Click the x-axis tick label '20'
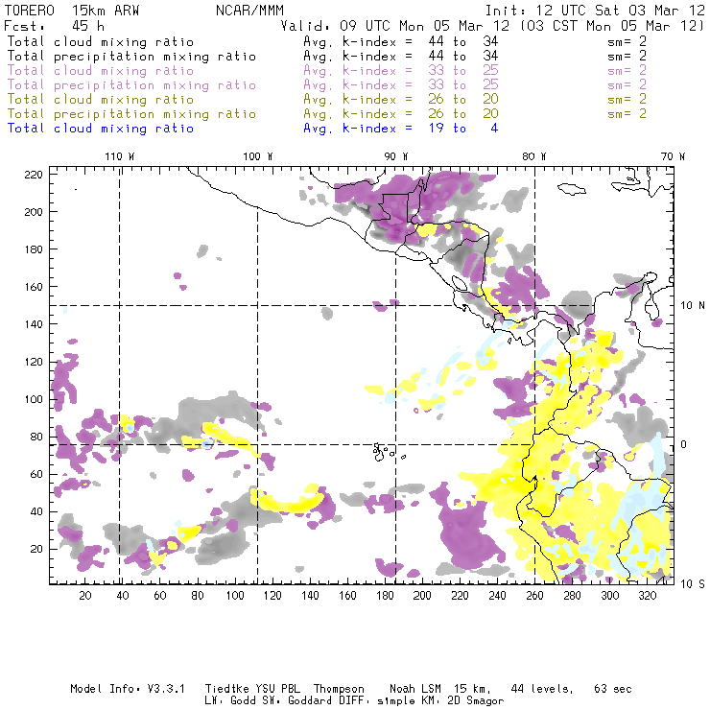 (85, 596)
